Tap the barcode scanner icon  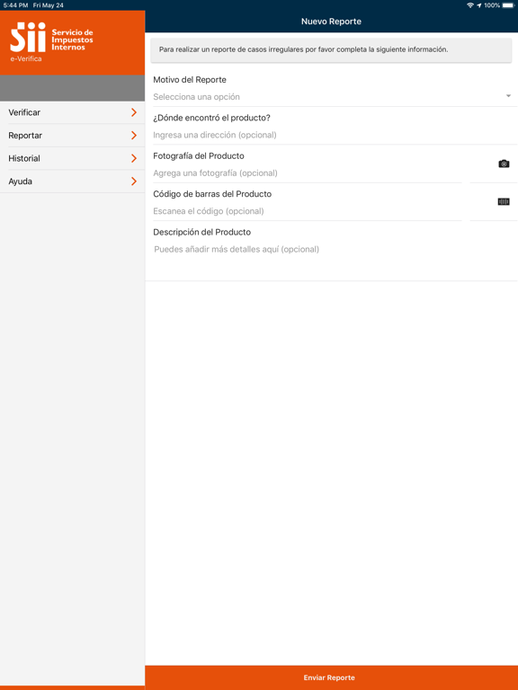504,201
